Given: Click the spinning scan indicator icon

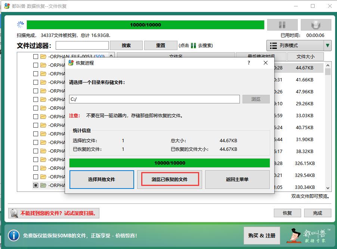Looking at the screenshot, I should coord(21,25).
